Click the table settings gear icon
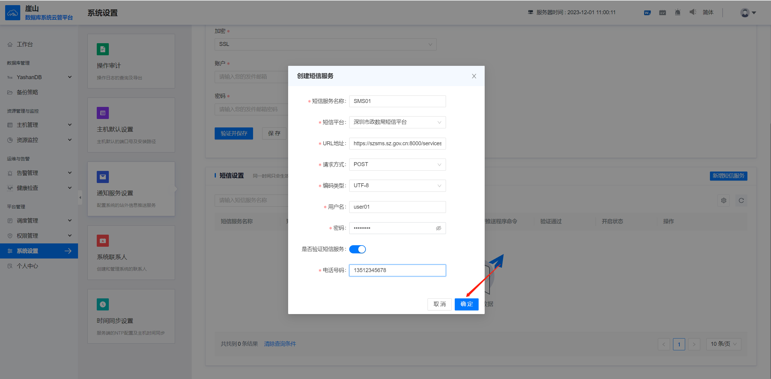771x379 pixels. point(724,201)
